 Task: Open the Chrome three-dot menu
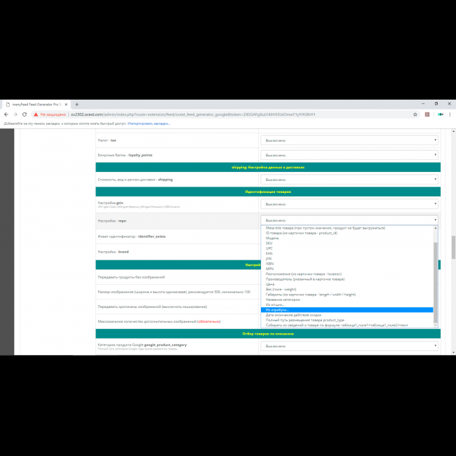click(450, 114)
